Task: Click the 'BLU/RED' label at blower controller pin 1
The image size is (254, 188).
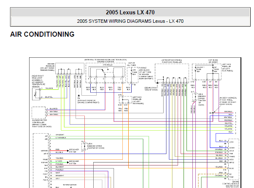Action: [x=54, y=109]
